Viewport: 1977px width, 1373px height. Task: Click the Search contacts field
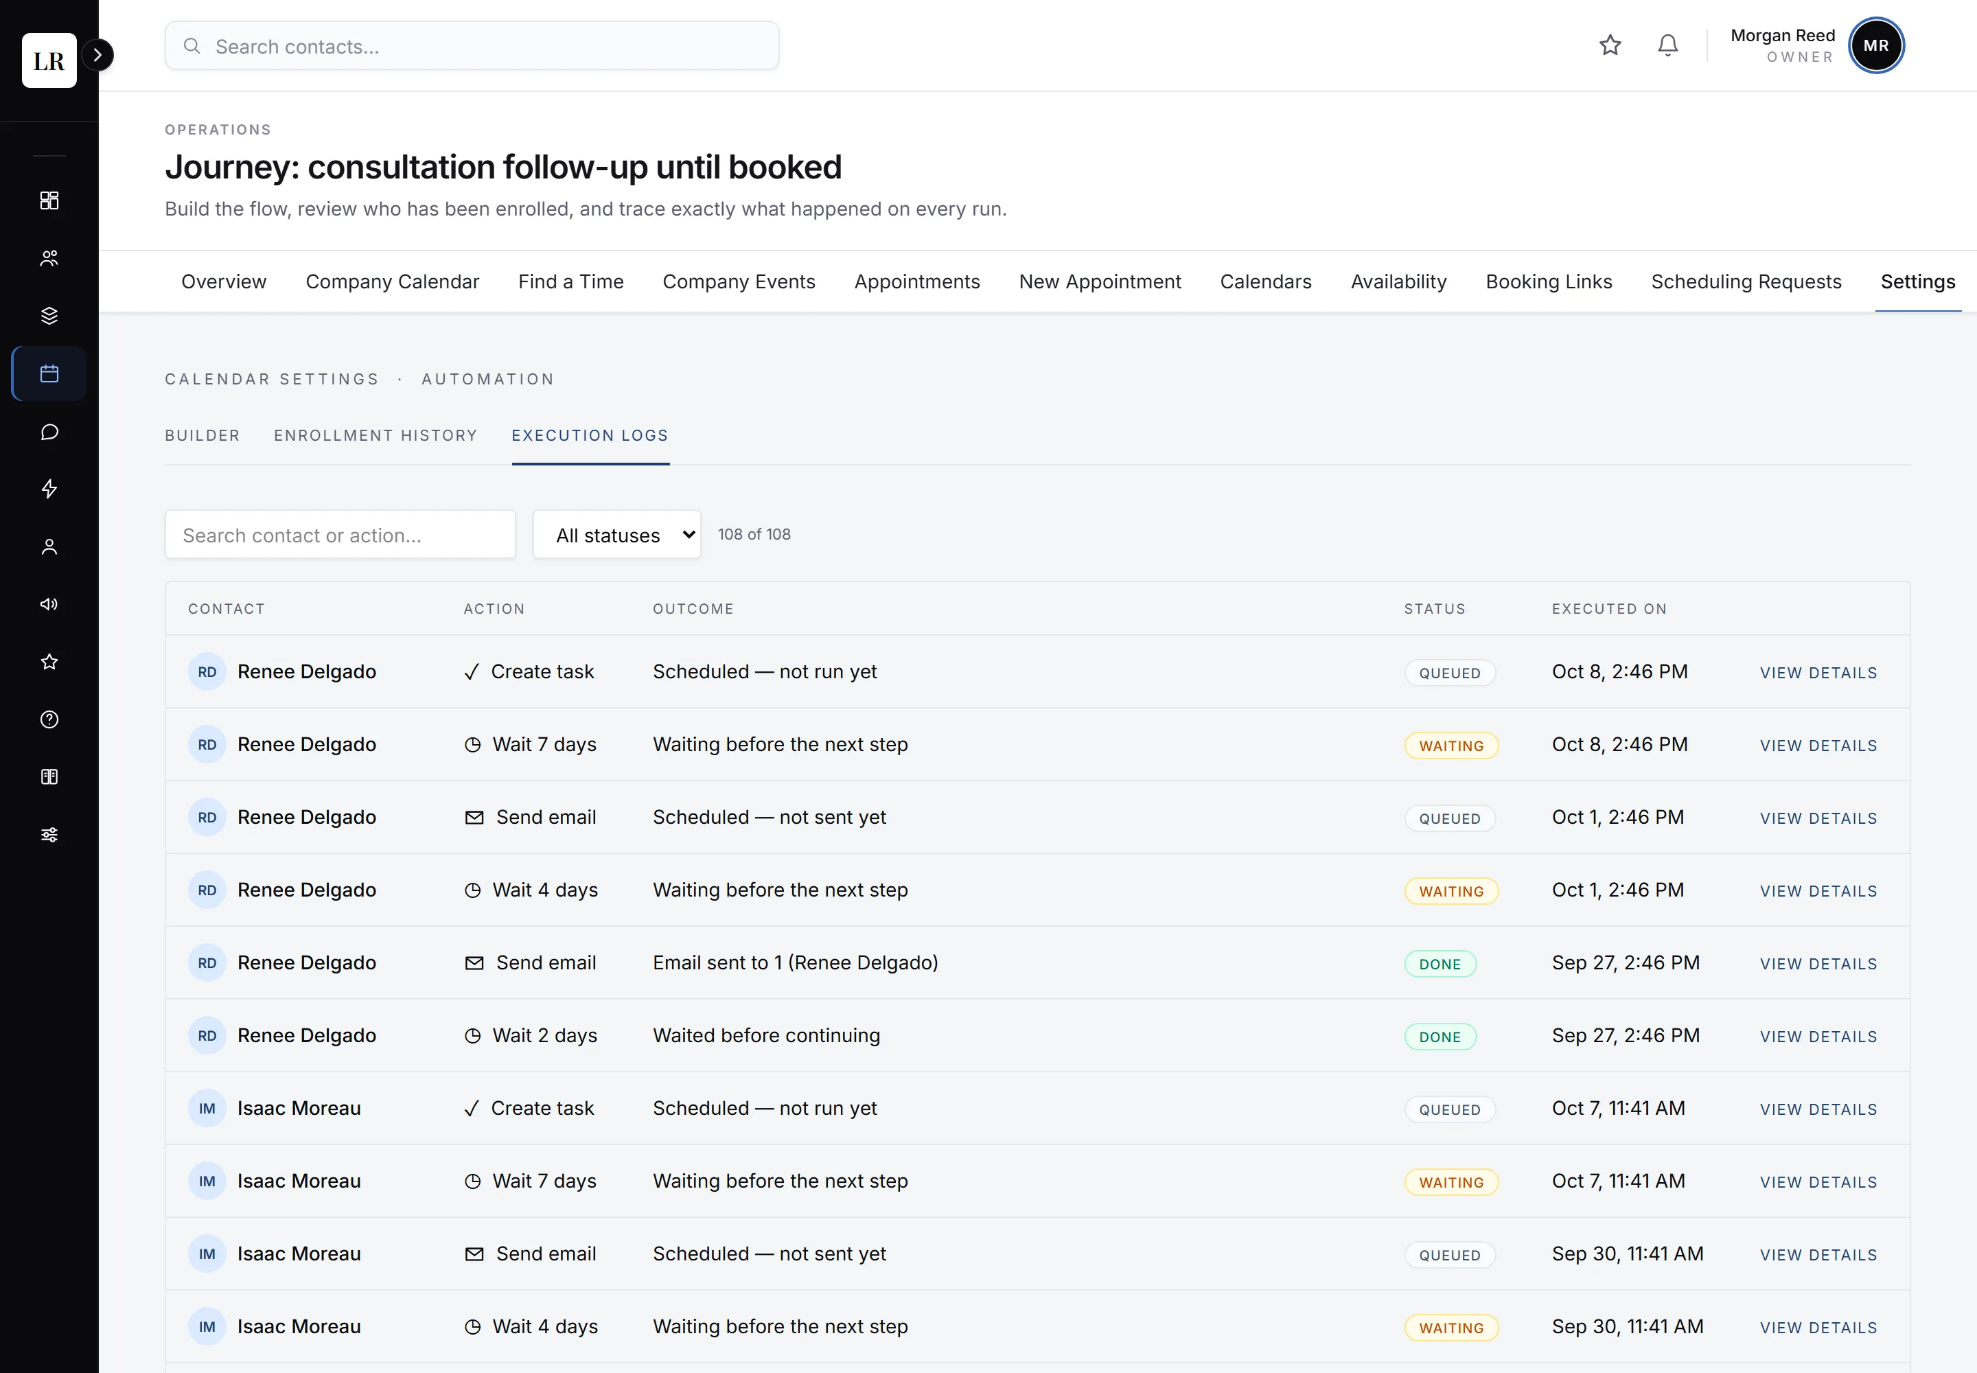pyautogui.click(x=472, y=45)
